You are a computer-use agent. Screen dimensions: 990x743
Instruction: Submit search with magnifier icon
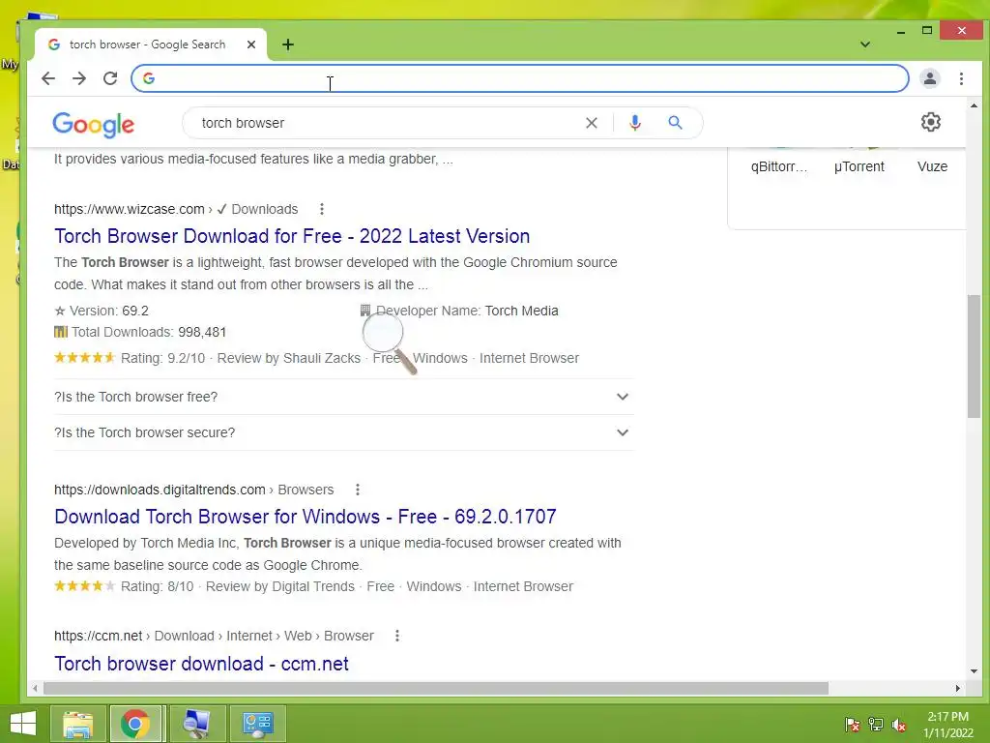coord(675,123)
